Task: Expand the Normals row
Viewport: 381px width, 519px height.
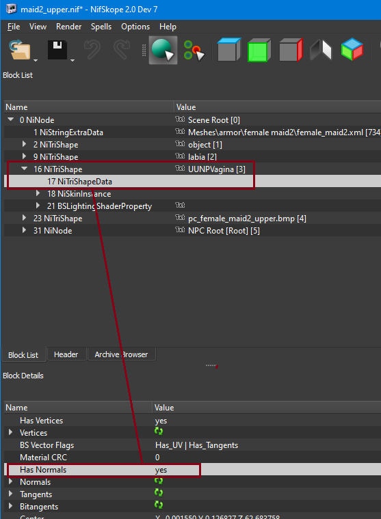Action: [11, 481]
